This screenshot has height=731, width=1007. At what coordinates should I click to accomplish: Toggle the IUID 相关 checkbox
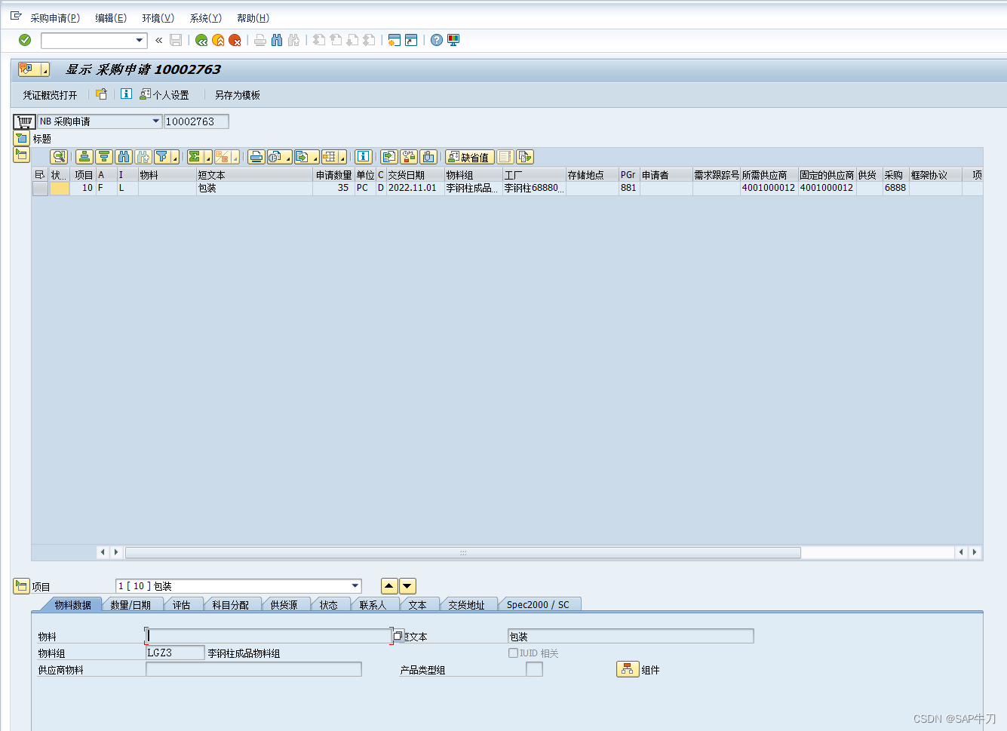(513, 653)
